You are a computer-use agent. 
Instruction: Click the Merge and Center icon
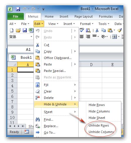tap(115, 37)
